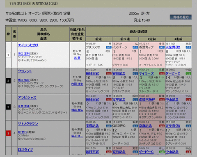This screenshot has height=157, width=197.
Task: Click G1 badge beside イスパーン race
Action: tap(135, 48)
